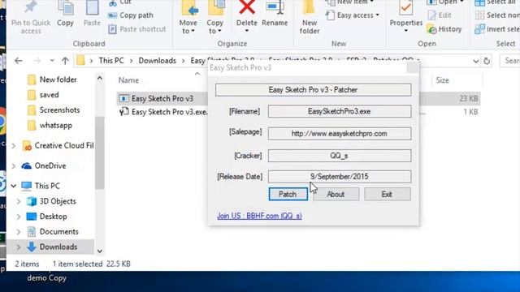
Task: Open the Easy access dropdown
Action: (x=353, y=15)
